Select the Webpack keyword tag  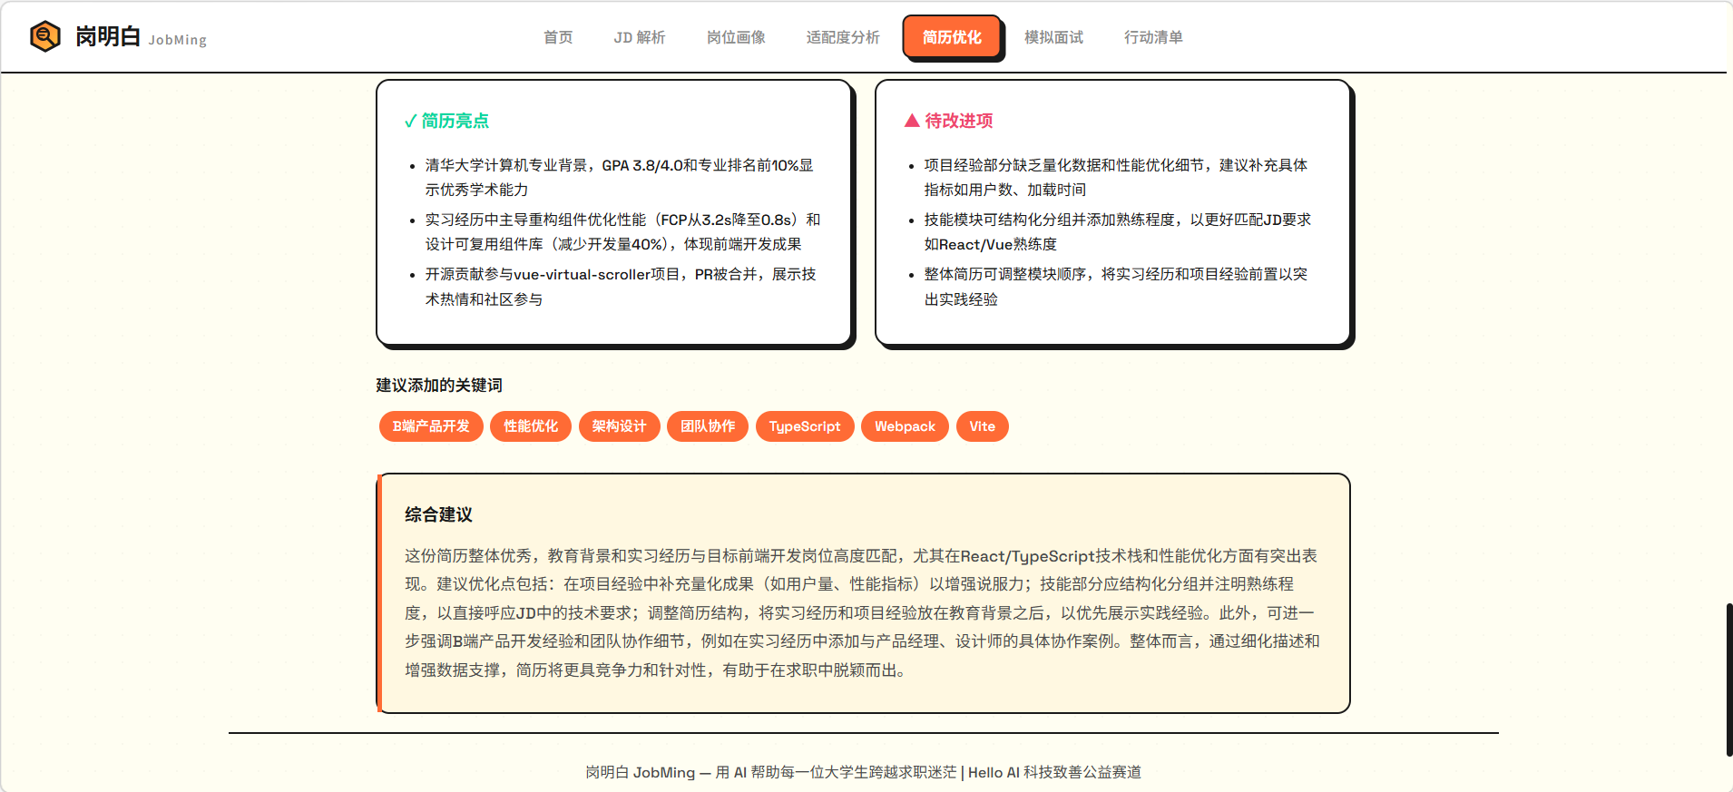pos(905,426)
